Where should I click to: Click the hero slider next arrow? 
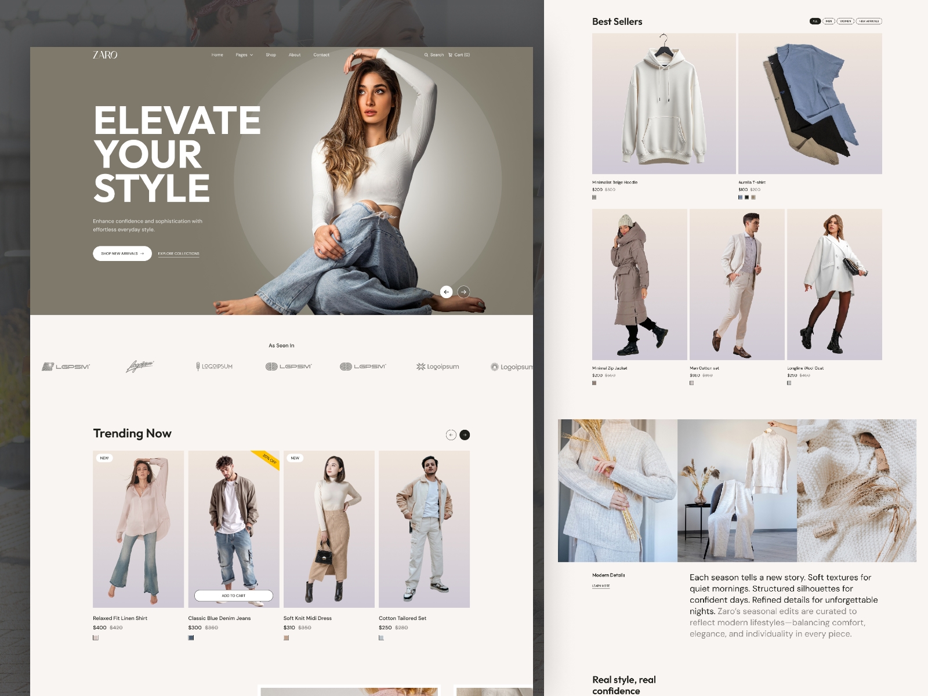463,292
